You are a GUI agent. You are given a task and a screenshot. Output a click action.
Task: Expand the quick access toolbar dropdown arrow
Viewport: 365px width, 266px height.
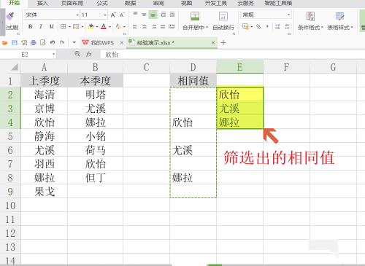74,43
